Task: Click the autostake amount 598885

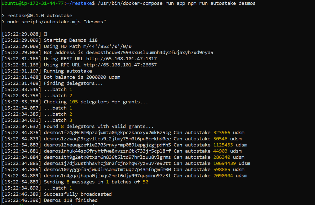Action: click(x=222, y=170)
